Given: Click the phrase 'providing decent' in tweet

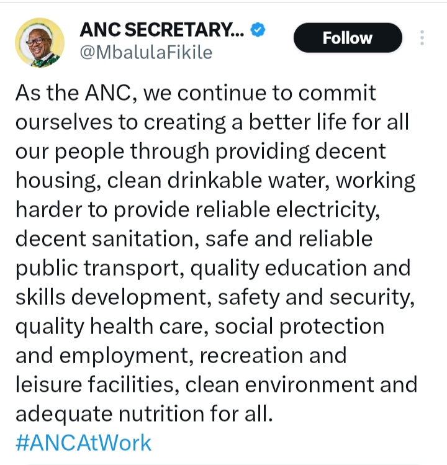Looking at the screenshot, I should pos(300,151).
